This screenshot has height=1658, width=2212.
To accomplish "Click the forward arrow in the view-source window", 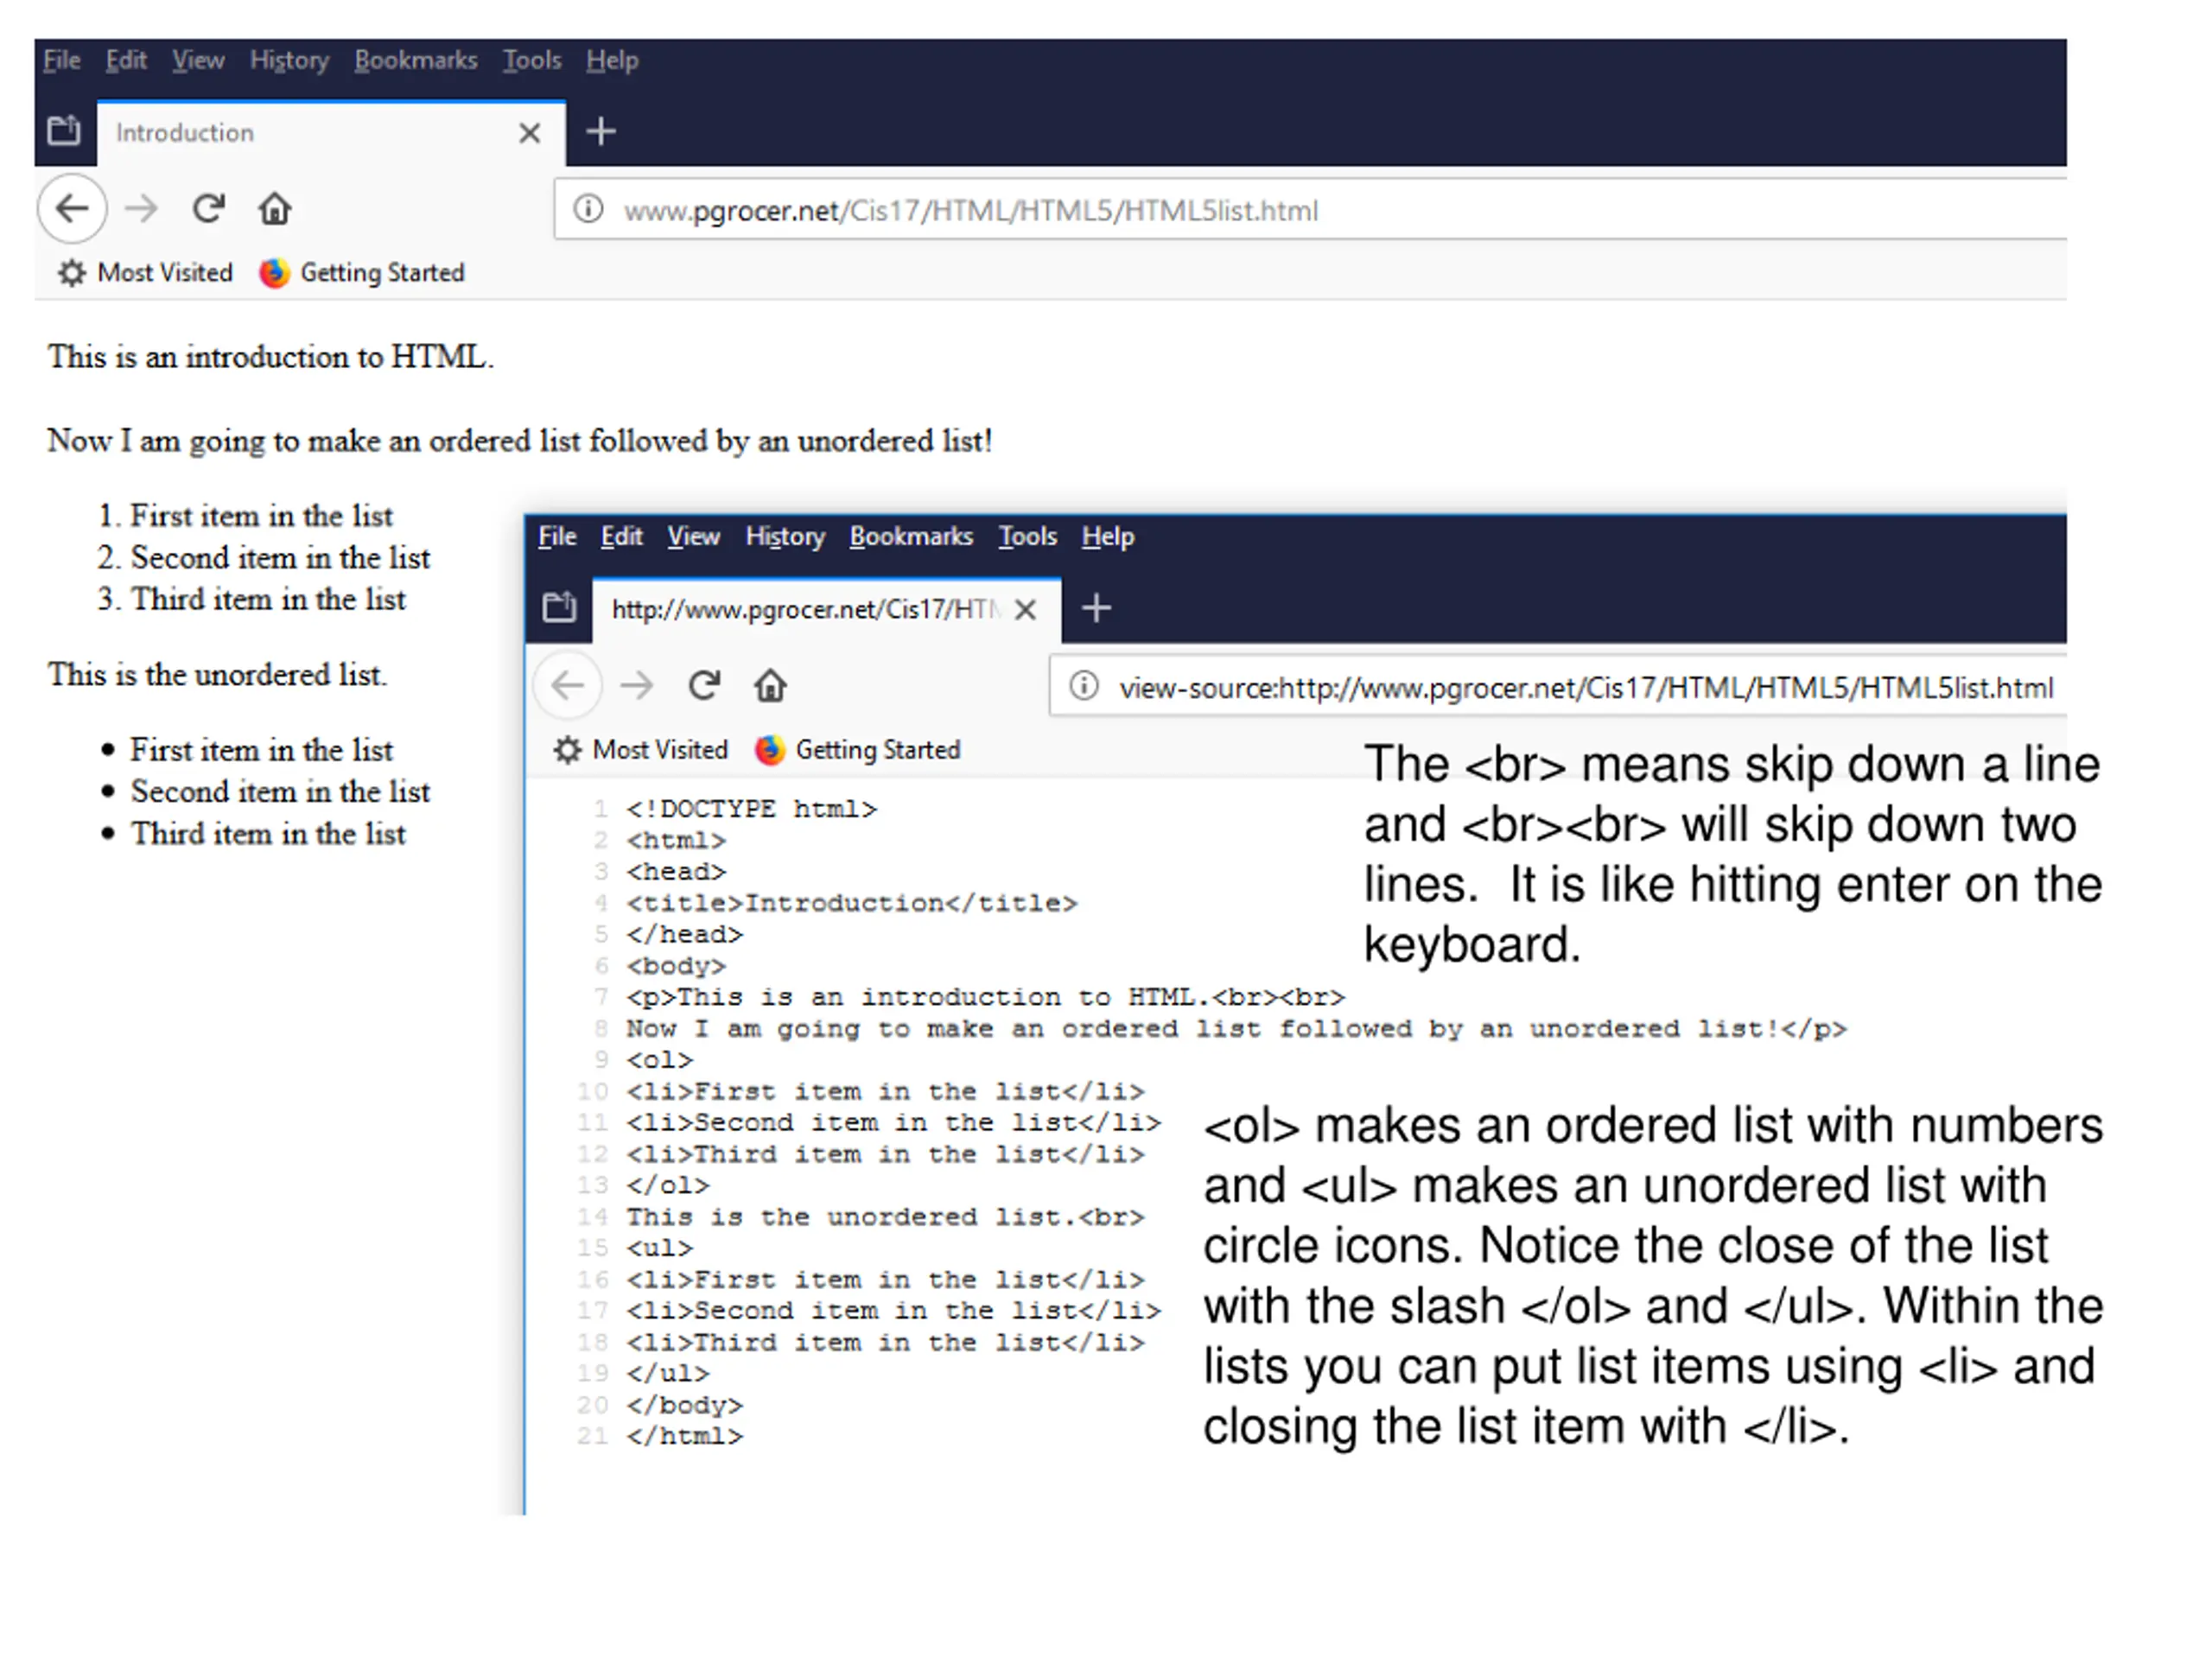I will [636, 686].
